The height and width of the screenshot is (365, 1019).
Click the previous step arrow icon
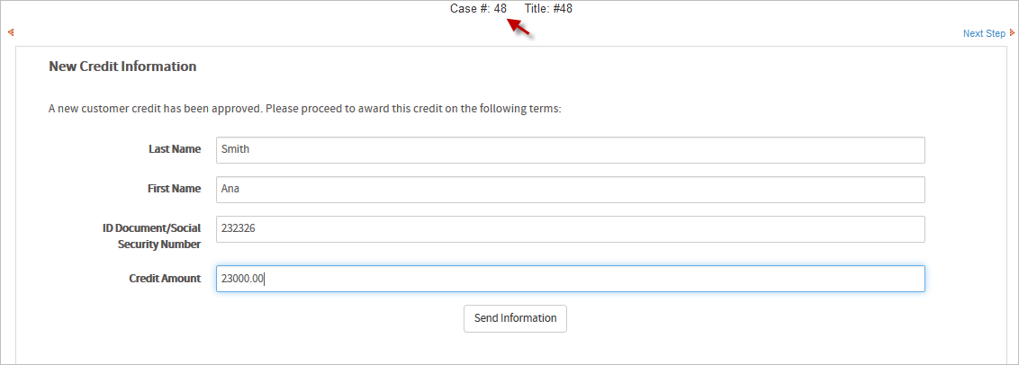point(11,33)
